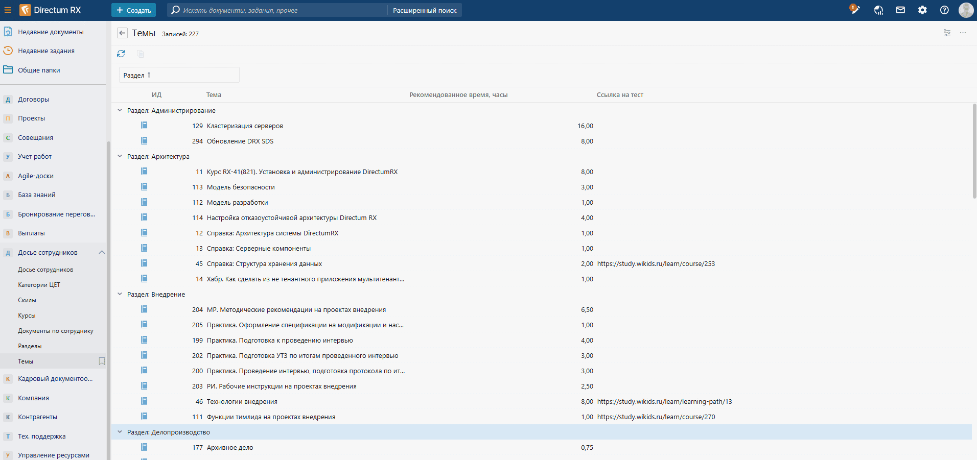Image resolution: width=977 pixels, height=460 pixels.
Task: Click the hamburger menu icon
Action: point(8,10)
